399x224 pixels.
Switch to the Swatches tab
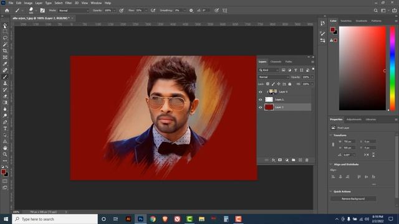pos(346,21)
